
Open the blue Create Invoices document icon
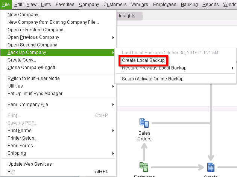(x=211, y=167)
